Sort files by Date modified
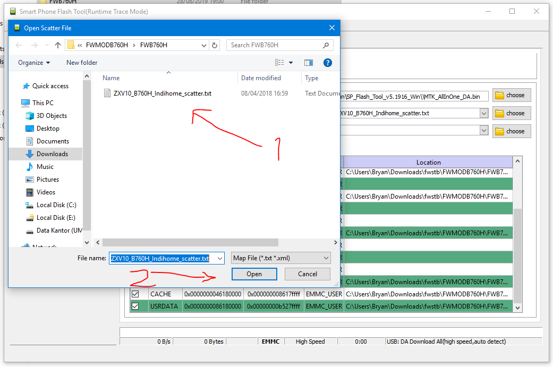 (261, 78)
